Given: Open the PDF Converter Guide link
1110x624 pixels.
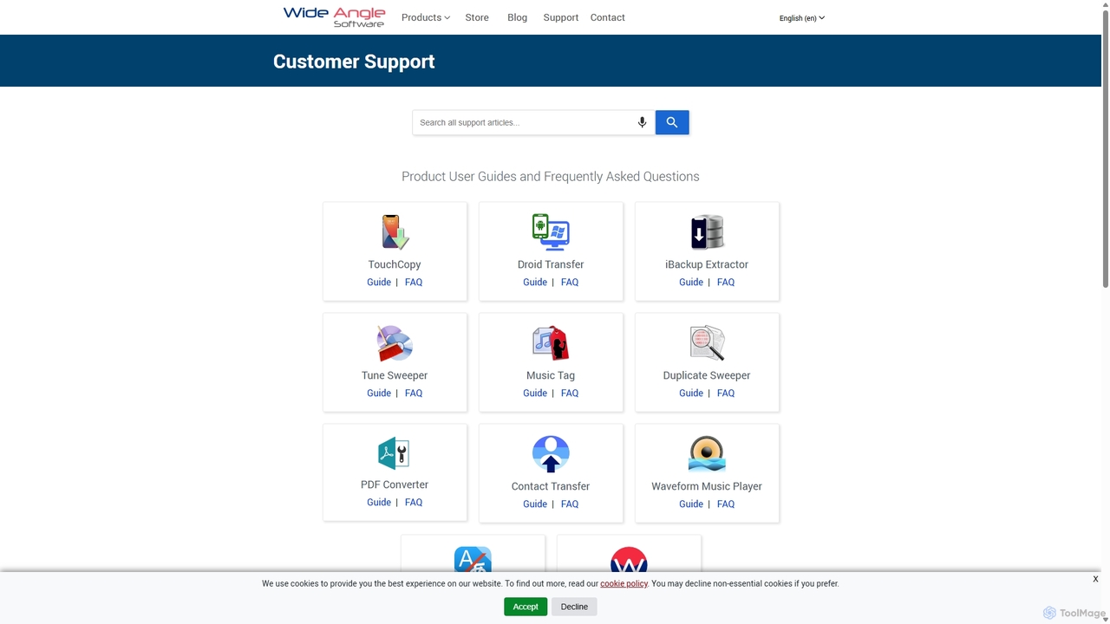Looking at the screenshot, I should [379, 502].
